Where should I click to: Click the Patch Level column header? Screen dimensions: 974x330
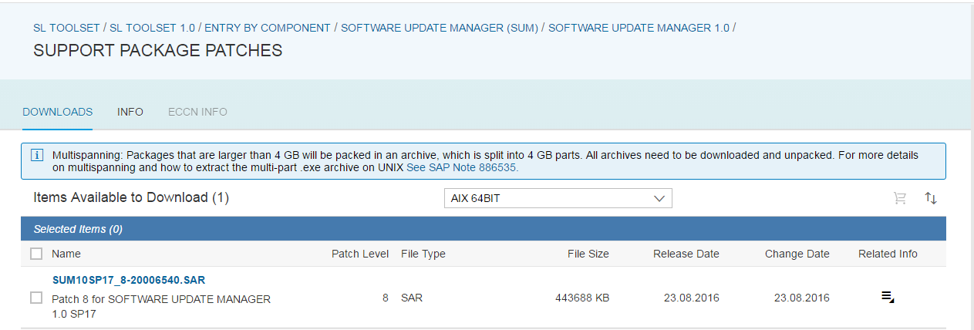(x=360, y=254)
